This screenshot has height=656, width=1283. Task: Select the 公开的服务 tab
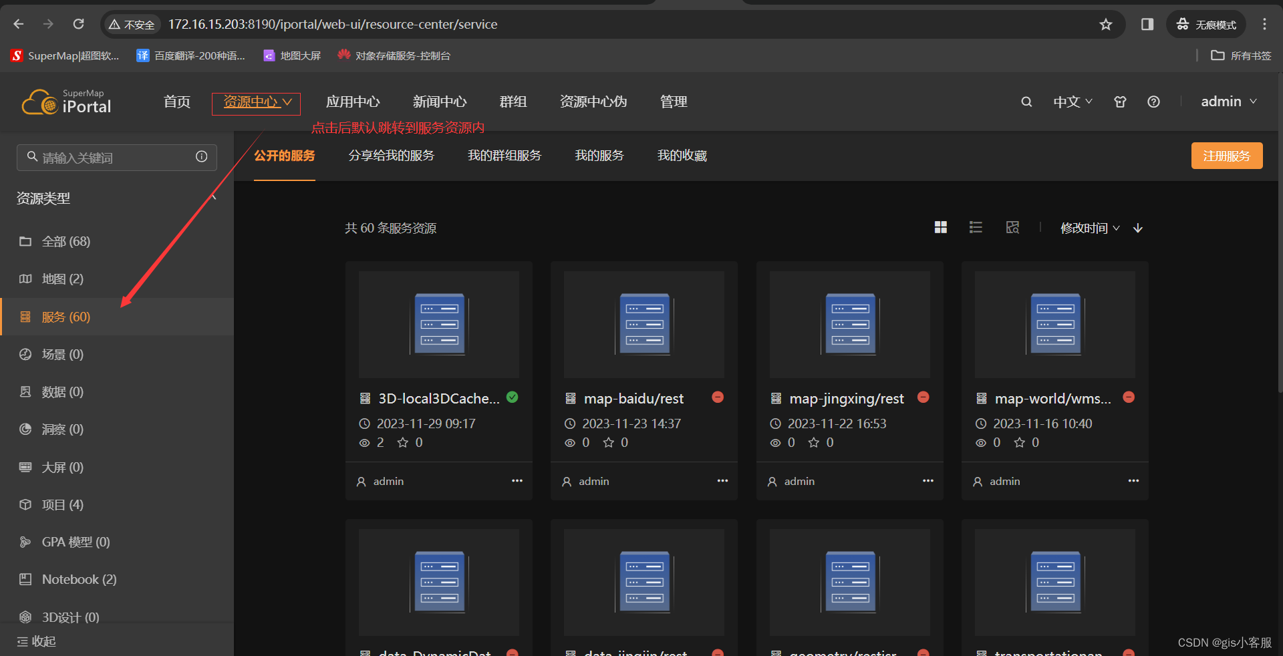click(285, 156)
